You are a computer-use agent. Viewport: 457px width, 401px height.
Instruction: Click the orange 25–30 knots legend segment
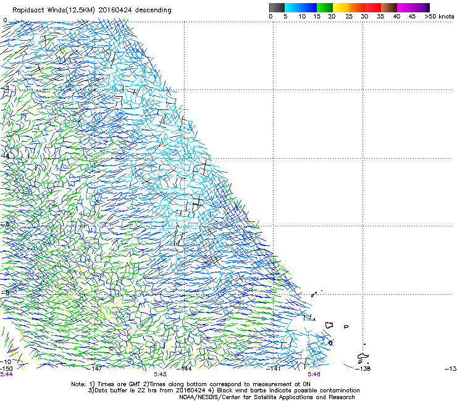point(357,7)
